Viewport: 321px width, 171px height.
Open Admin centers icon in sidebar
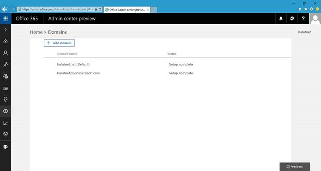coord(6,147)
